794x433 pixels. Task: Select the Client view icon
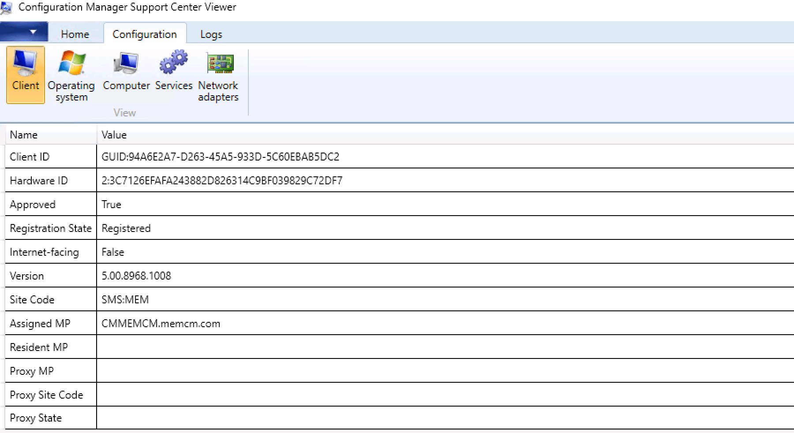[x=26, y=75]
